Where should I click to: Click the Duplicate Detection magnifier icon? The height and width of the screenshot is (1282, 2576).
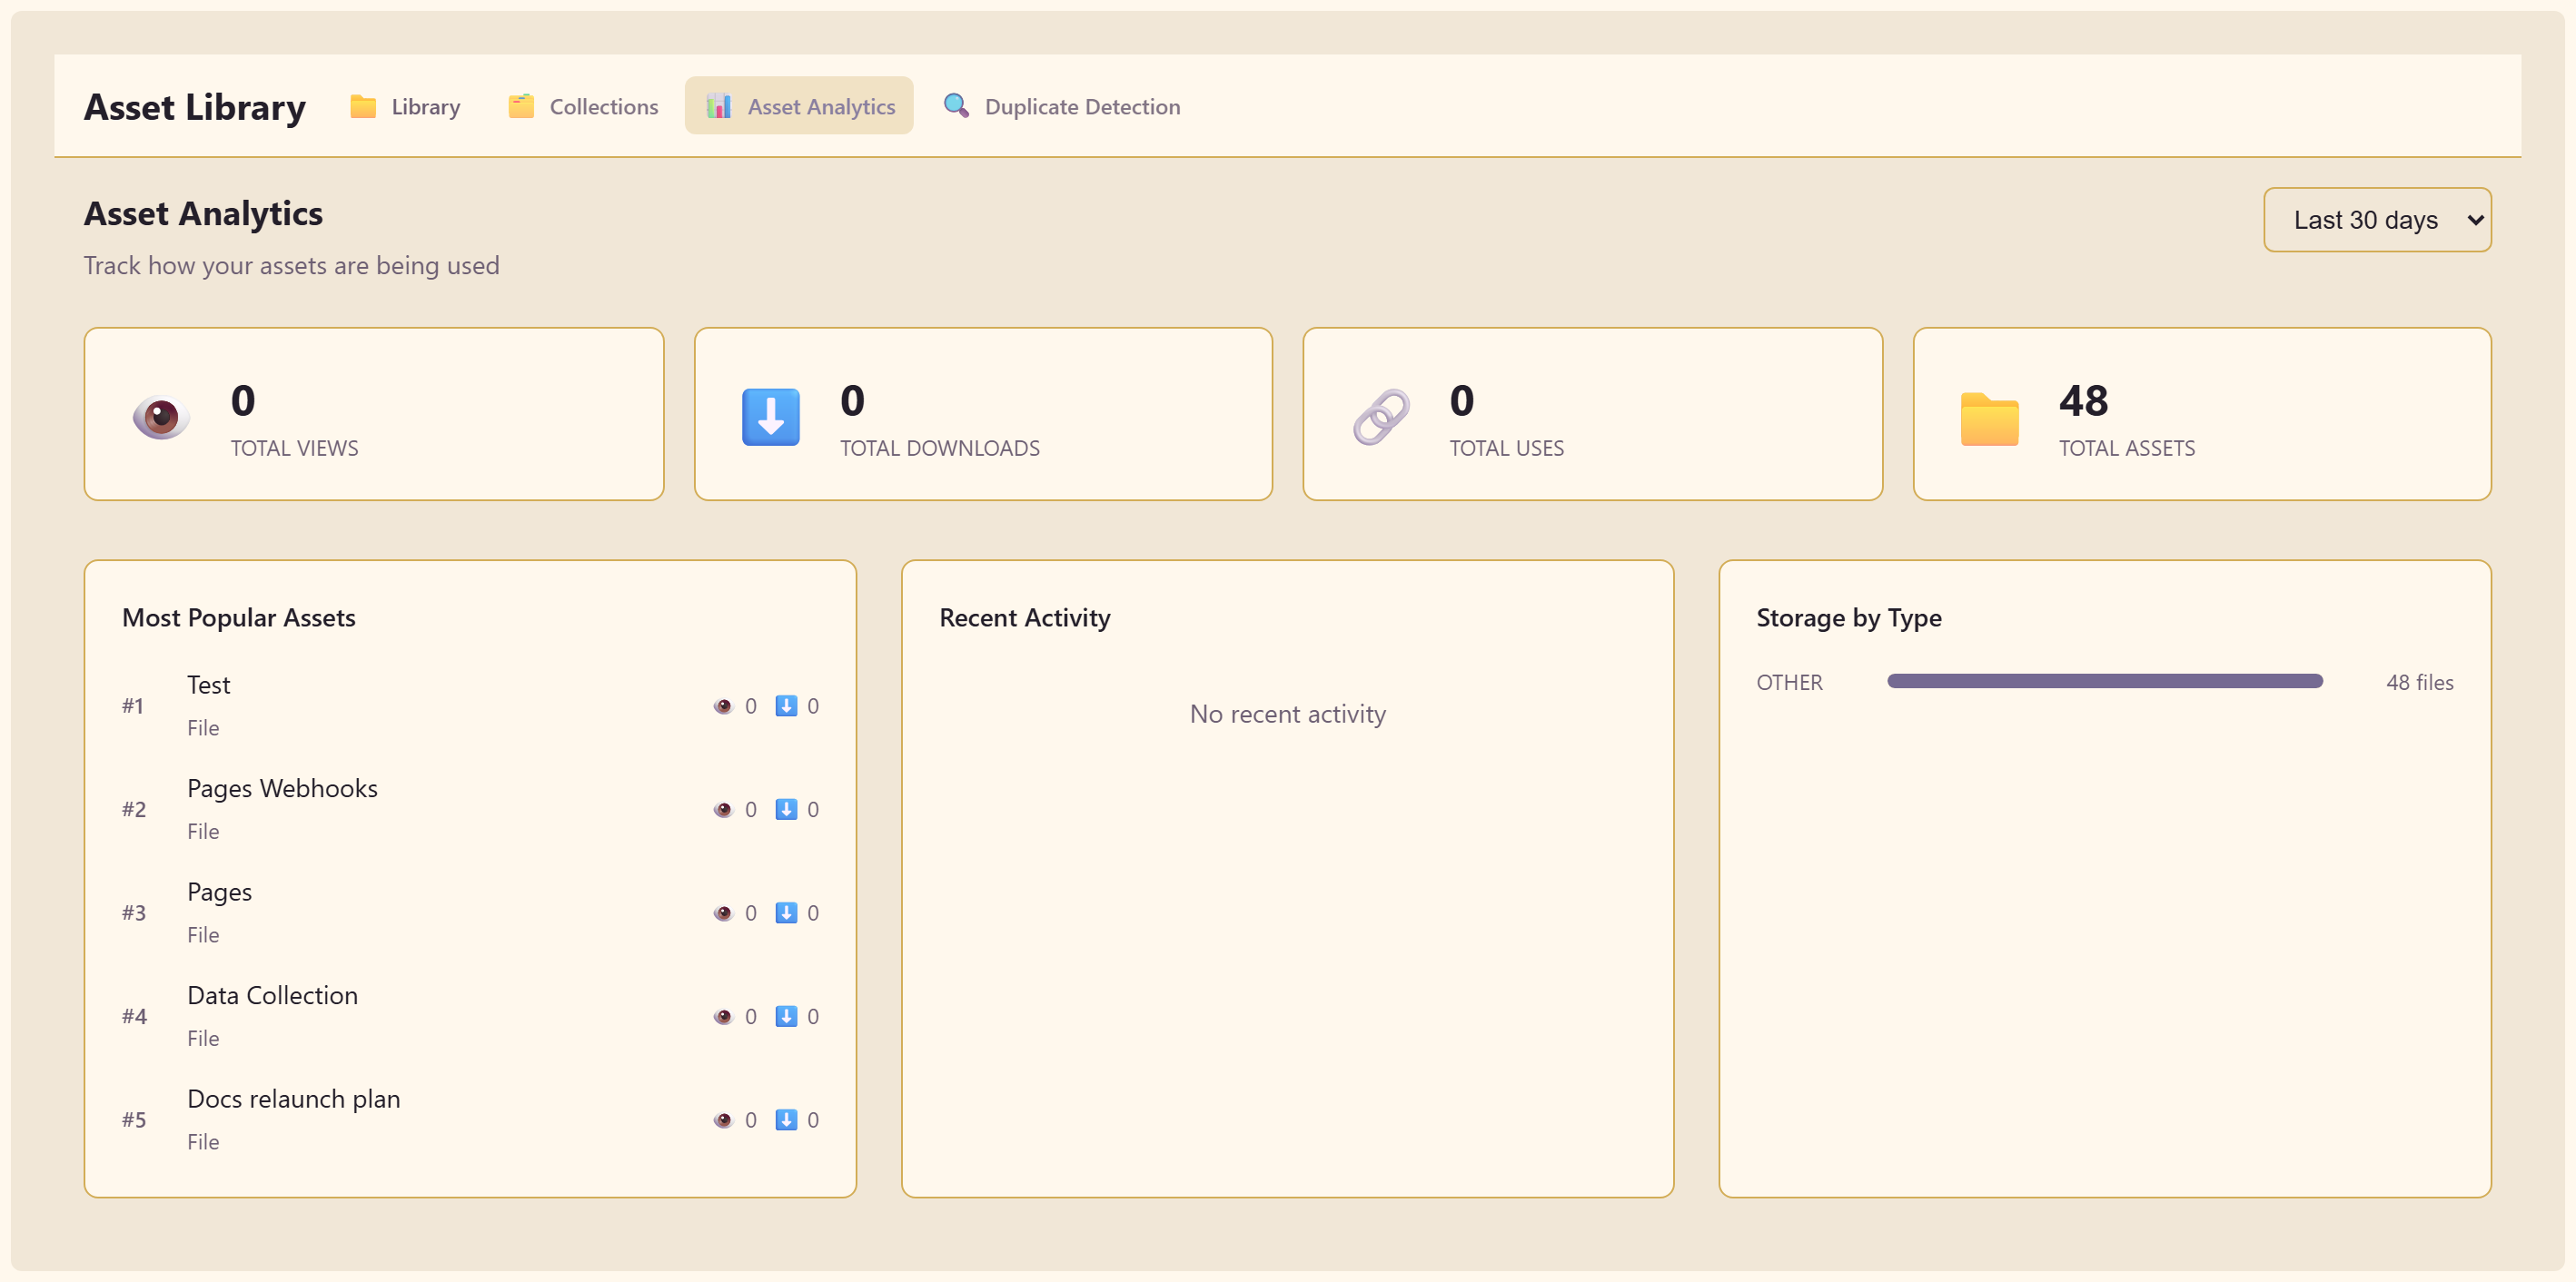pos(956,106)
